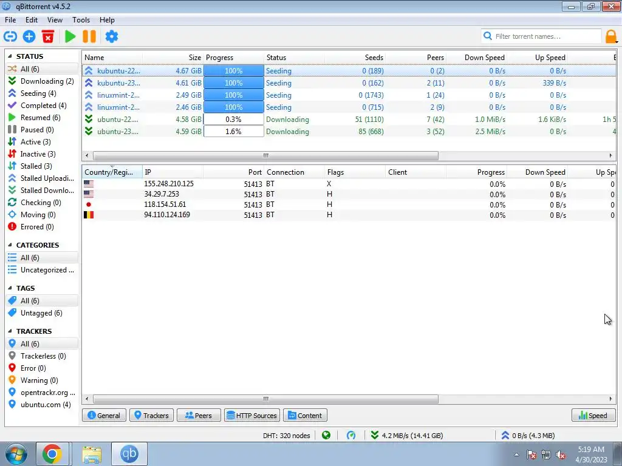Viewport: 622px width, 466px height.
Task: Filter by ubuntu.com (4) tracker
Action: coord(42,405)
